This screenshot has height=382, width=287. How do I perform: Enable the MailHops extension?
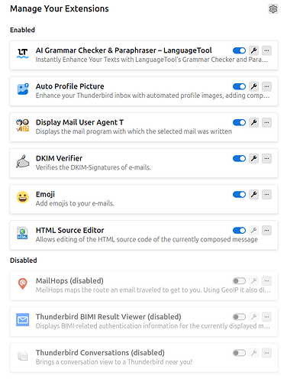click(239, 280)
